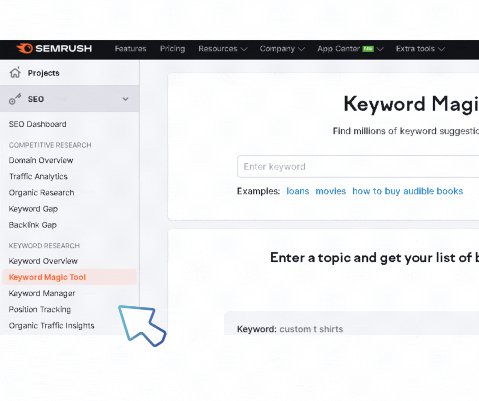479x401 pixels.
Task: Click the 'Enter keyword' input field
Action: point(358,166)
